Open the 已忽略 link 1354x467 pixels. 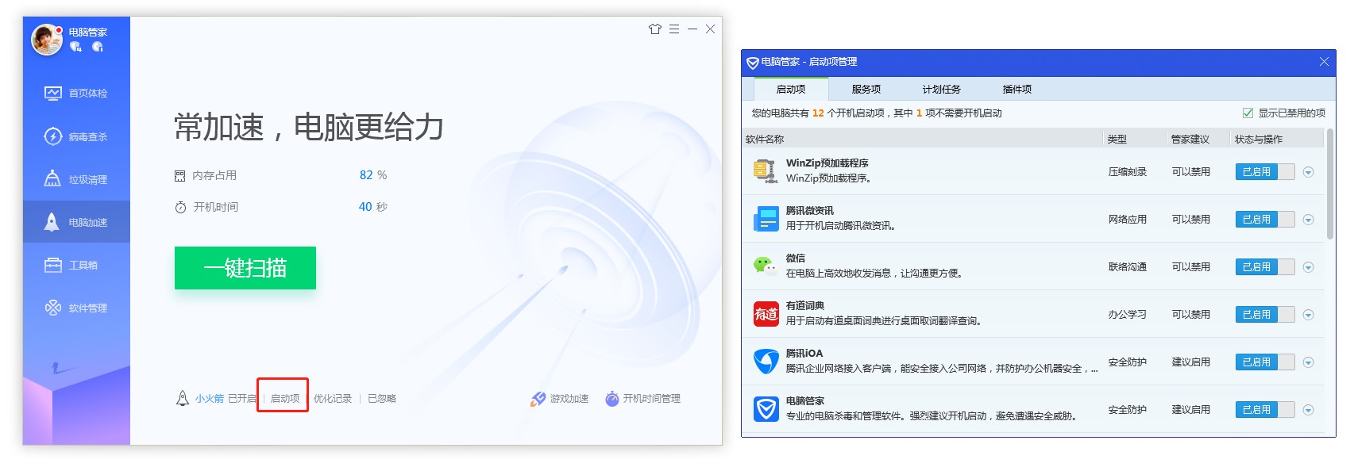click(x=382, y=399)
